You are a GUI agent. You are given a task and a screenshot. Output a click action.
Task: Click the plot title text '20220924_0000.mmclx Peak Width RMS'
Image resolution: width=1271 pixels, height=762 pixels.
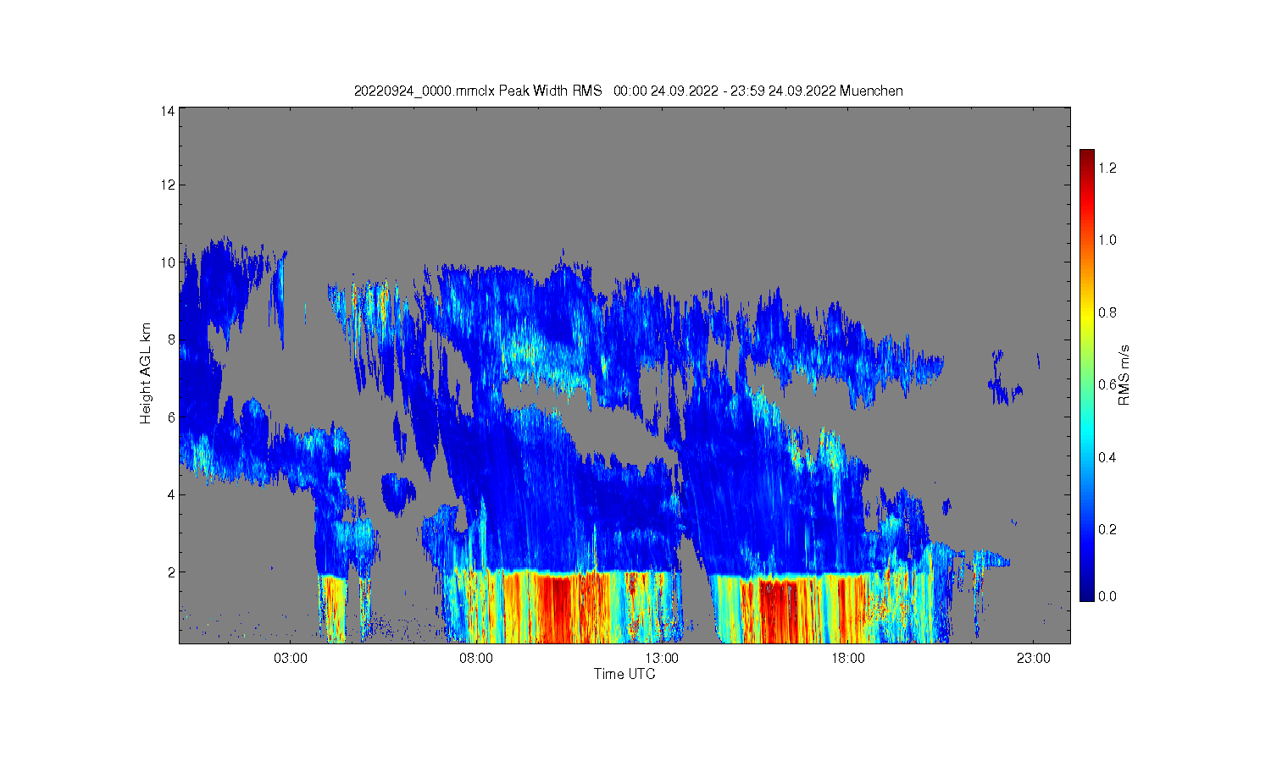(x=478, y=91)
